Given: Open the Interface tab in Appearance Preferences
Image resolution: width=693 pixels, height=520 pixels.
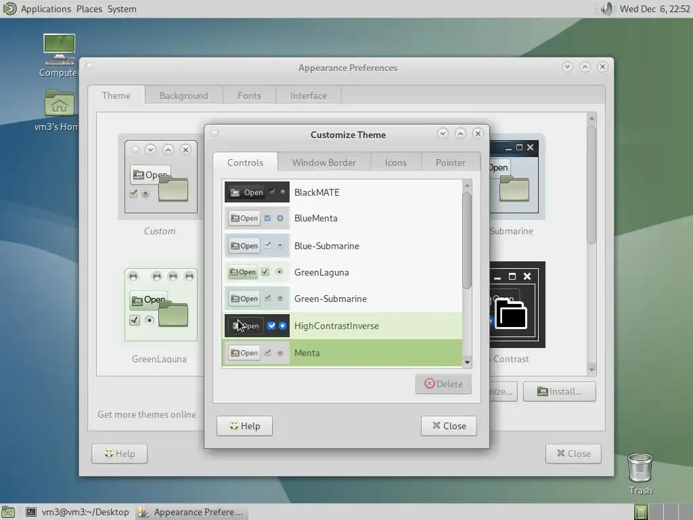Looking at the screenshot, I should (309, 95).
